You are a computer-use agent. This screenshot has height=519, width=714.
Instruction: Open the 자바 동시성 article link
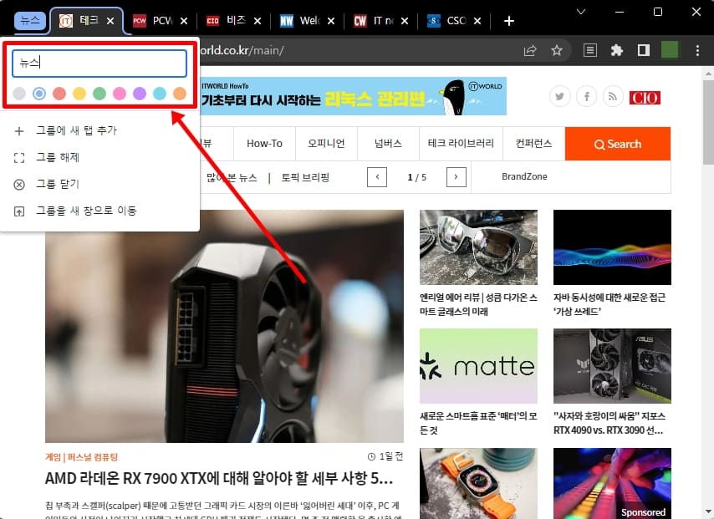[609, 304]
